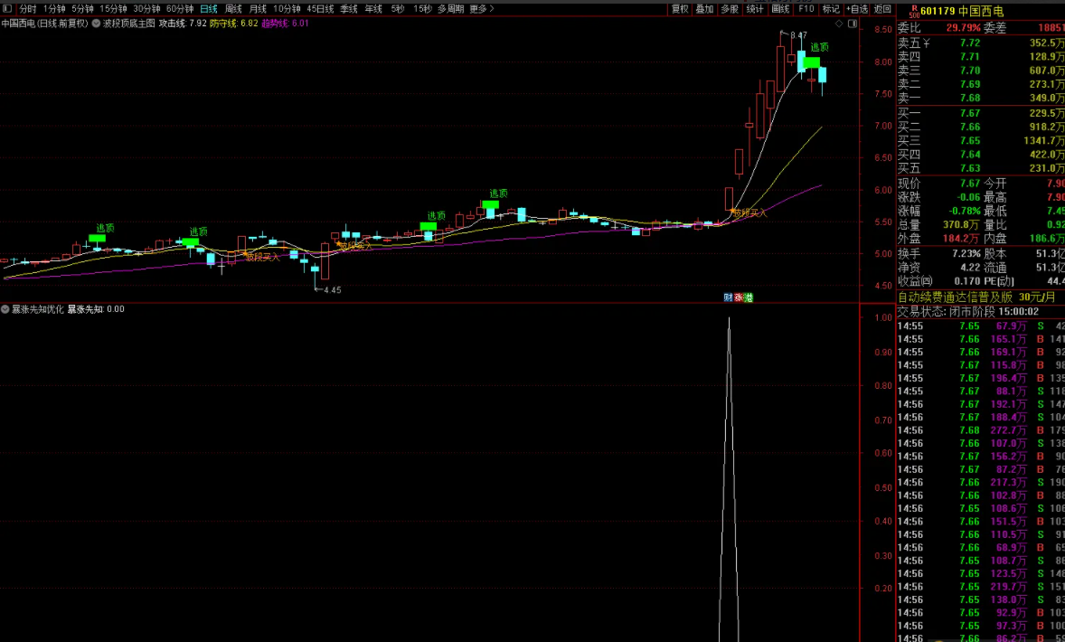Select the 45日线 period tab

[320, 9]
